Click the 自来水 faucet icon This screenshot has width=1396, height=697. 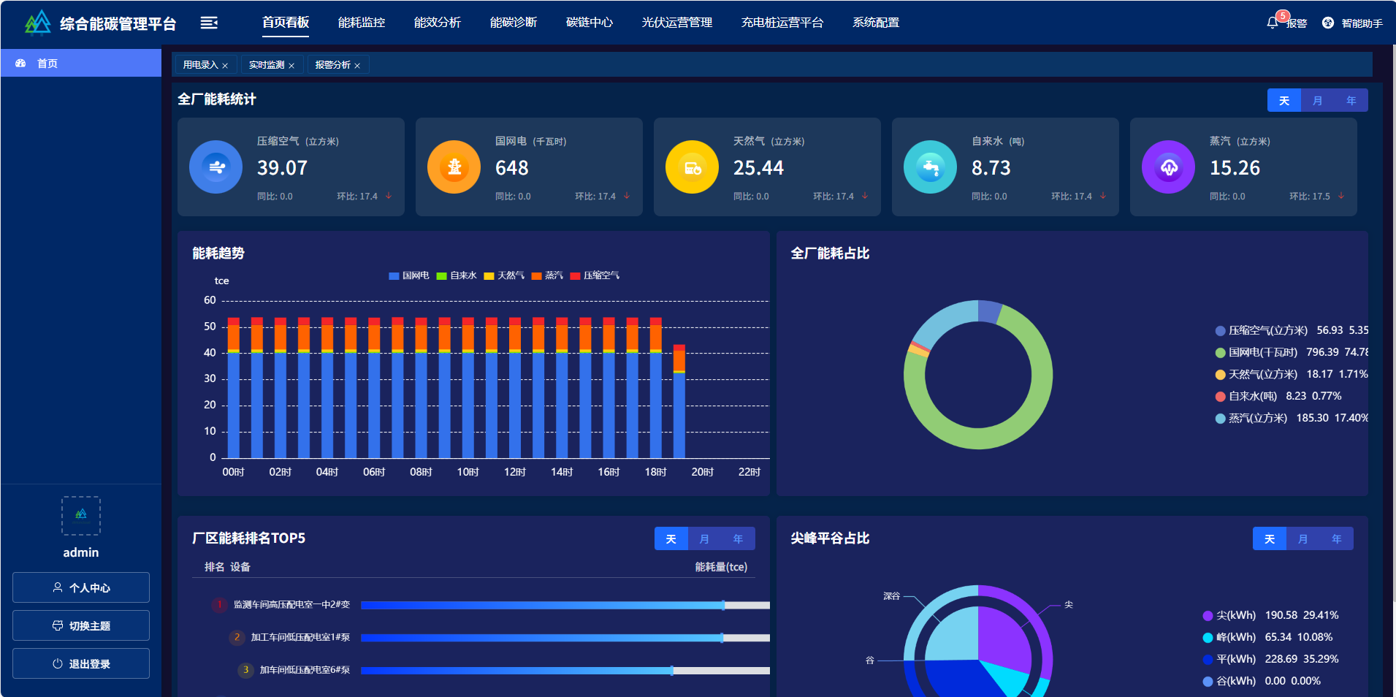click(x=930, y=167)
